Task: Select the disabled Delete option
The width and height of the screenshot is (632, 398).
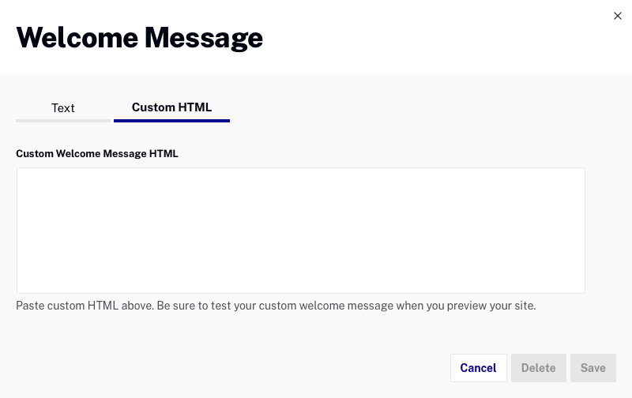Action: click(x=539, y=368)
